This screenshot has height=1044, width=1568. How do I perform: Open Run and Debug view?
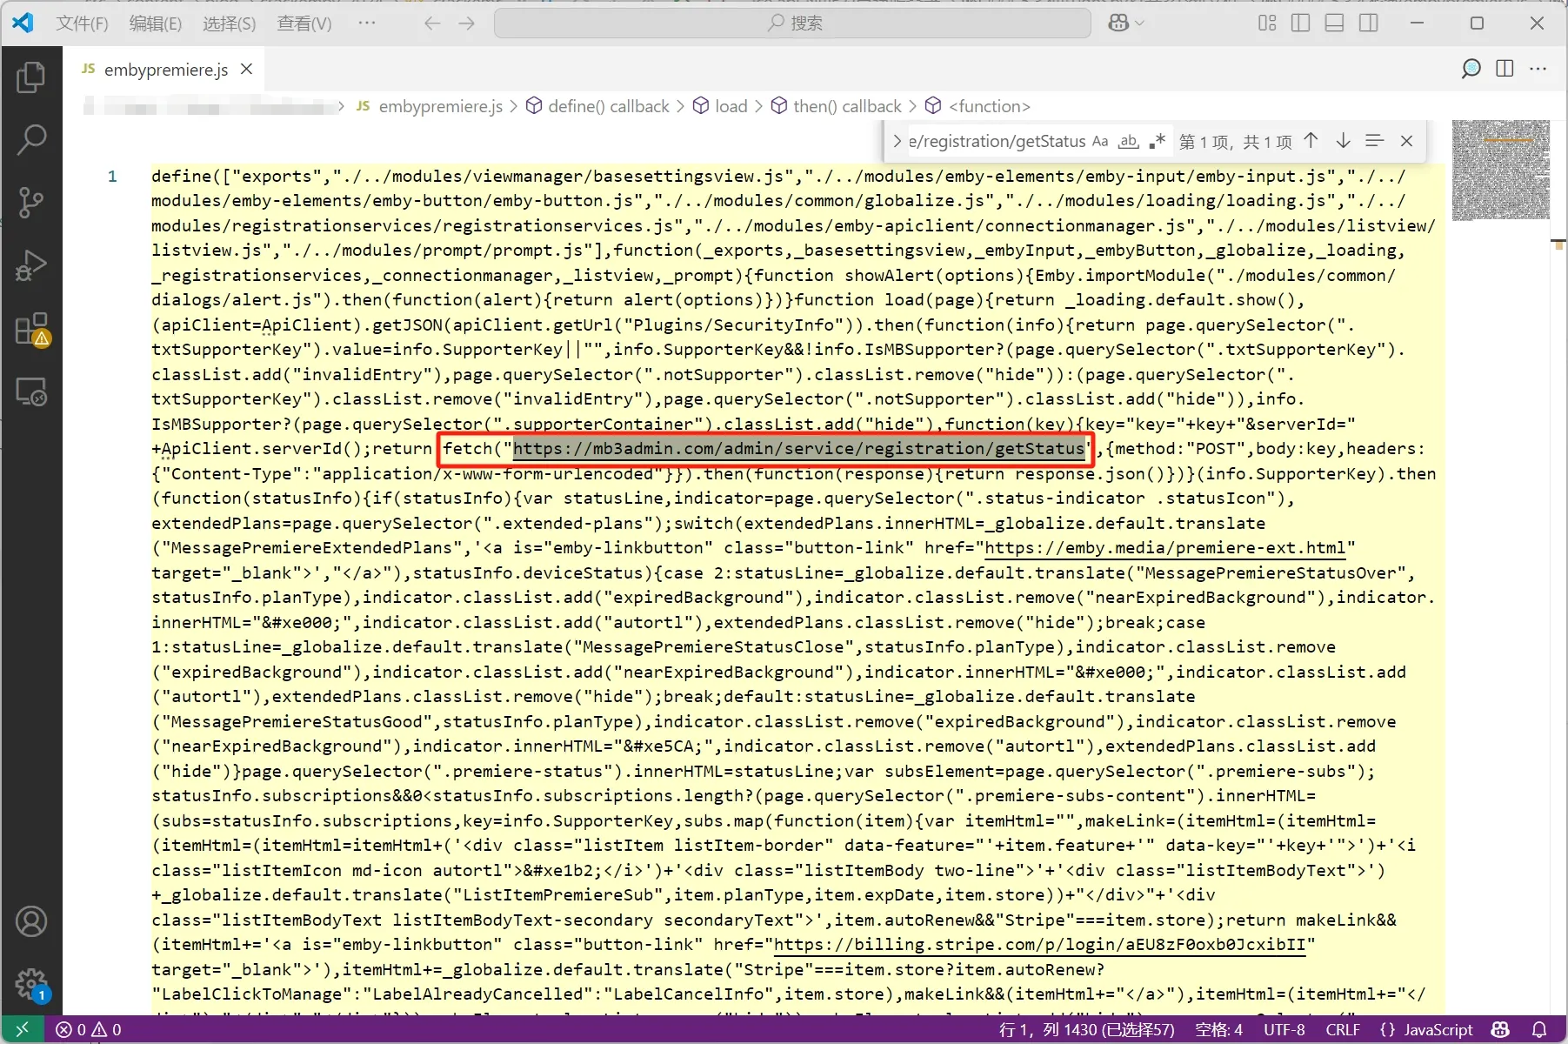31,266
